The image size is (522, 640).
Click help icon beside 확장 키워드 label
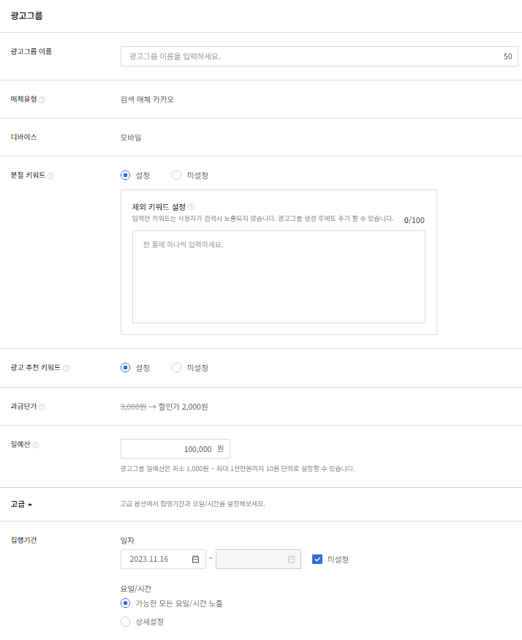coord(50,176)
